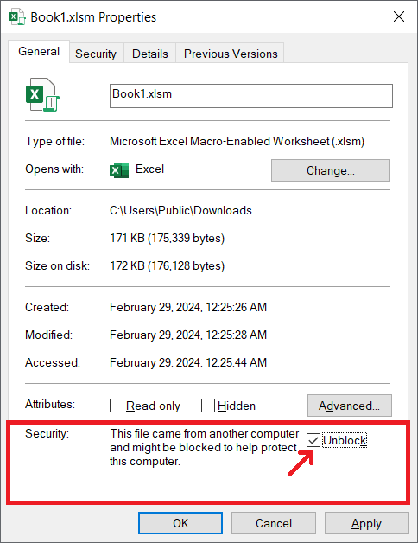Click the Book1.xlsm Properties title text
The width and height of the screenshot is (418, 543).
click(93, 17)
